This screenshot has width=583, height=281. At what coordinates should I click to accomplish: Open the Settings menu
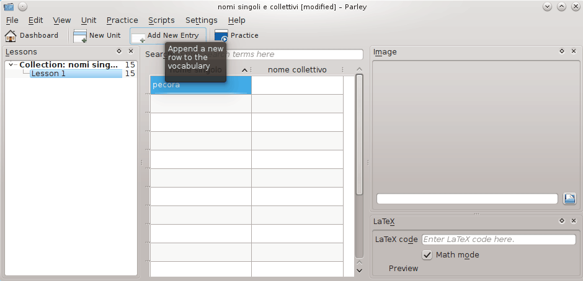click(x=201, y=20)
